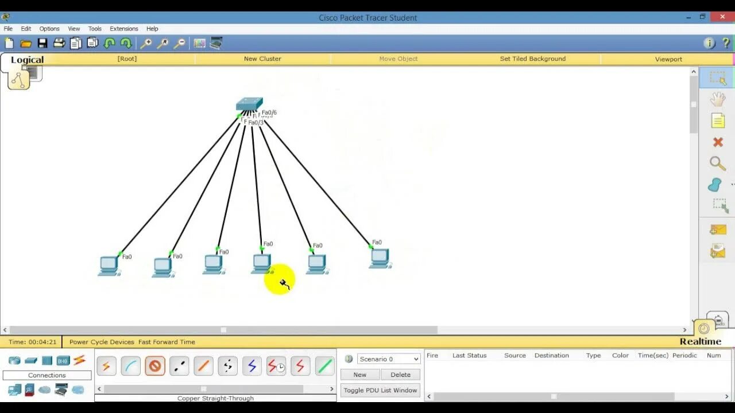Click the workspace horizontal scrollbar
The image size is (735, 413).
224,330
